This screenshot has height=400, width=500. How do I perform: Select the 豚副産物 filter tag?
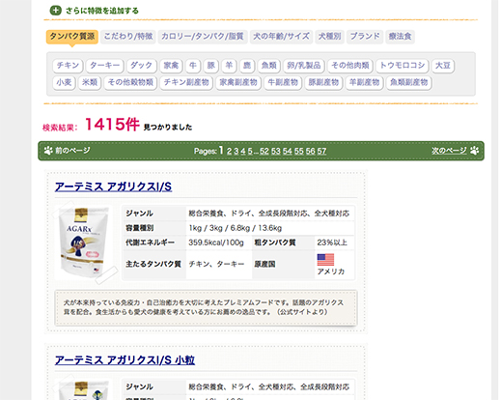point(323,83)
